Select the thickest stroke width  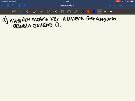pos(111,12)
